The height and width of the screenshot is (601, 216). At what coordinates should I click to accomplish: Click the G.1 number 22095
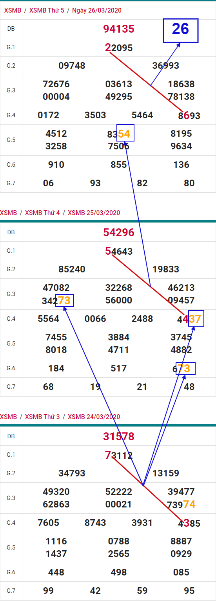click(x=119, y=48)
